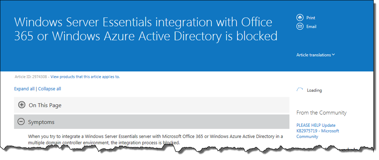Click the minus icon beside Symptoms
The image size is (379, 160).
21,122
